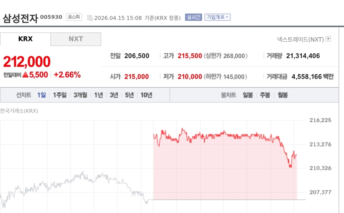Click the 실시간 realtime badge
Image resolution: width=344 pixels, height=213 pixels.
pos(193,17)
